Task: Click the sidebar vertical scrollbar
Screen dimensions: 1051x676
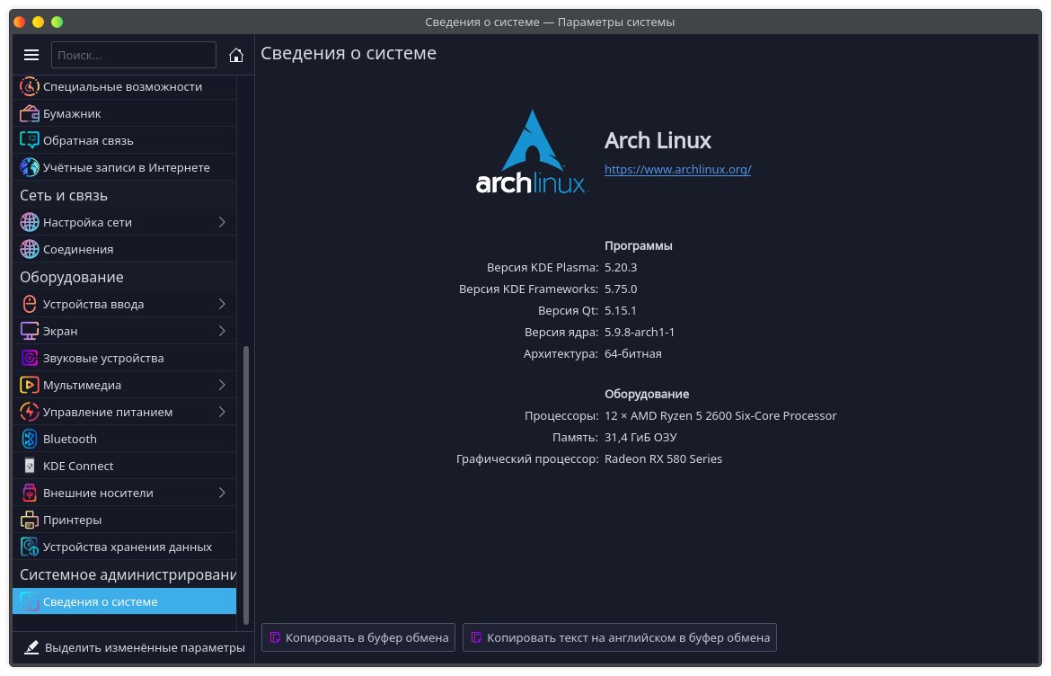Action: tap(246, 485)
